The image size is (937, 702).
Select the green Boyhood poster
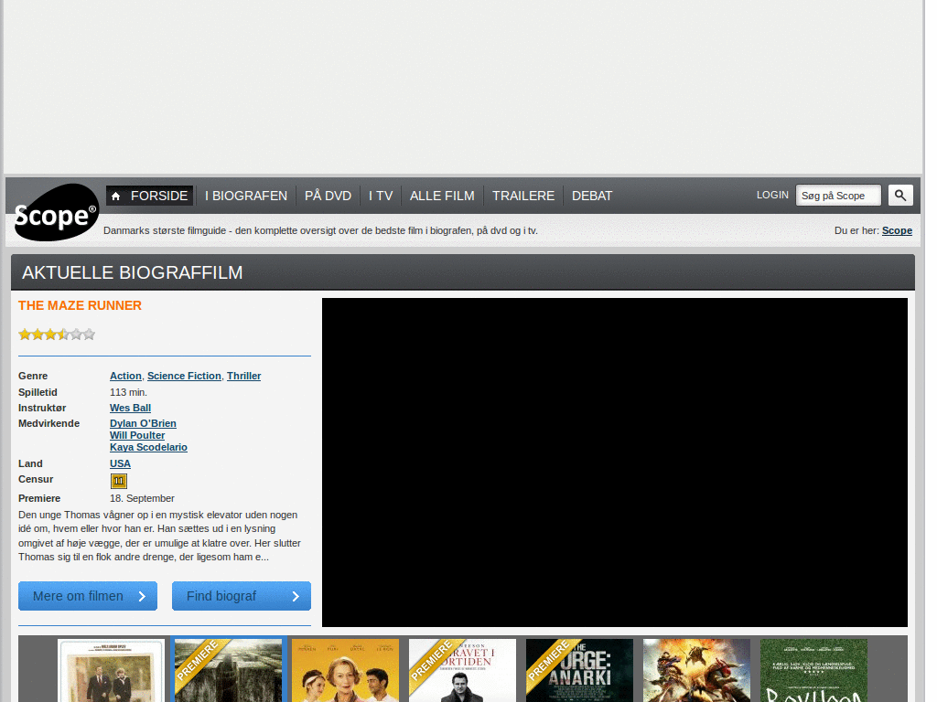coord(813,670)
